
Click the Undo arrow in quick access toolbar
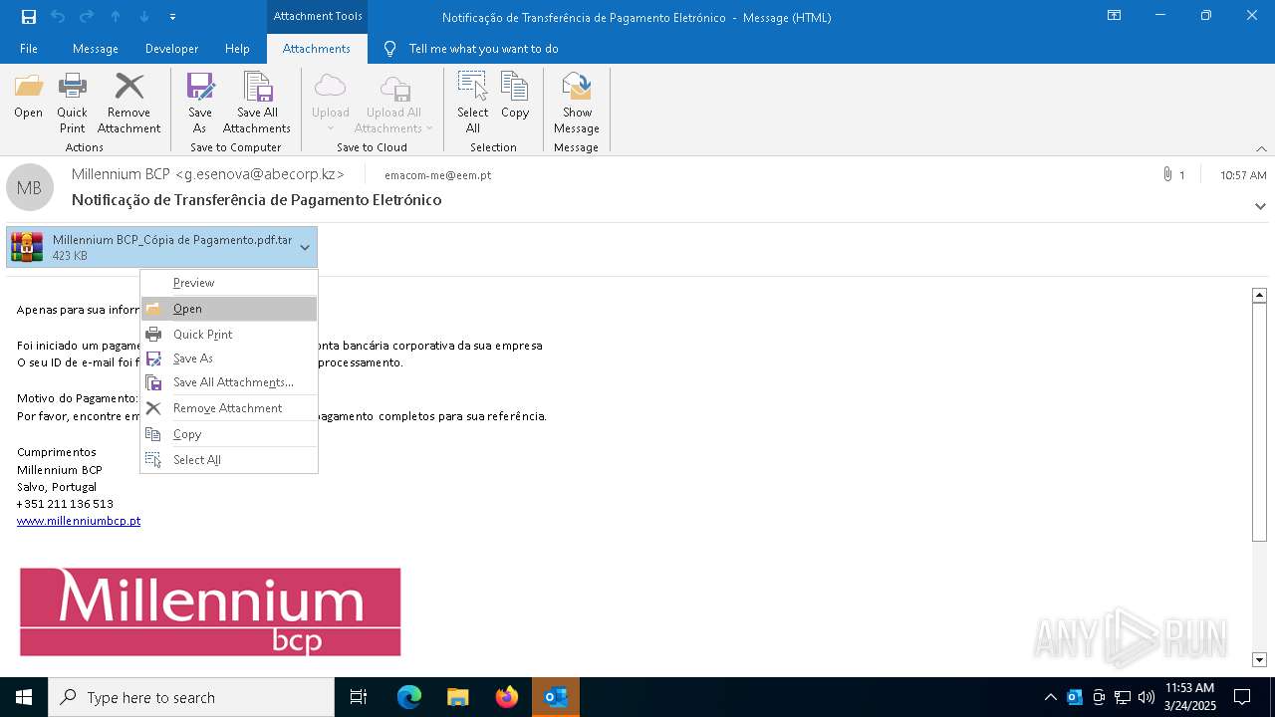pos(58,17)
